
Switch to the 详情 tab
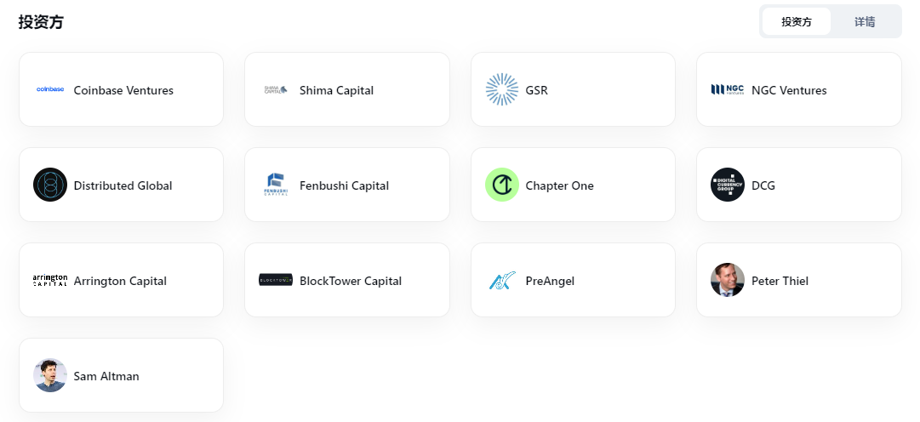coord(865,21)
